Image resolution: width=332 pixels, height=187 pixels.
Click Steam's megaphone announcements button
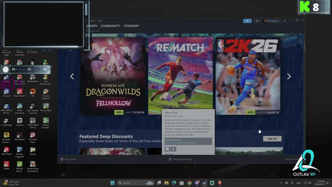point(247,21)
